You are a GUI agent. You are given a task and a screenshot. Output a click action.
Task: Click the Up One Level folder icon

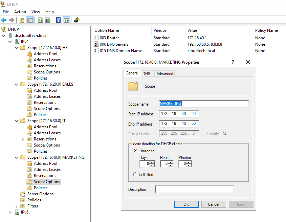[x=22, y=20]
